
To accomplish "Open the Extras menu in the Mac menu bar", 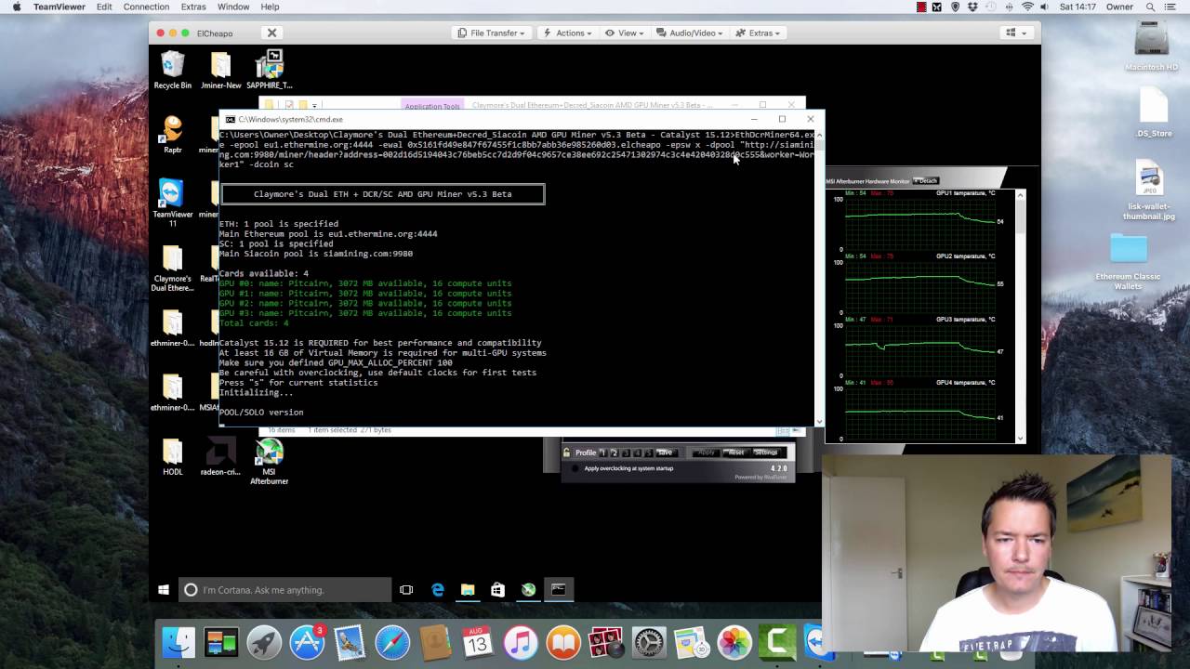I will (193, 7).
